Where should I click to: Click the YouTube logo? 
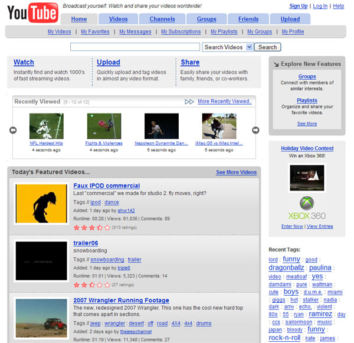coord(32,12)
